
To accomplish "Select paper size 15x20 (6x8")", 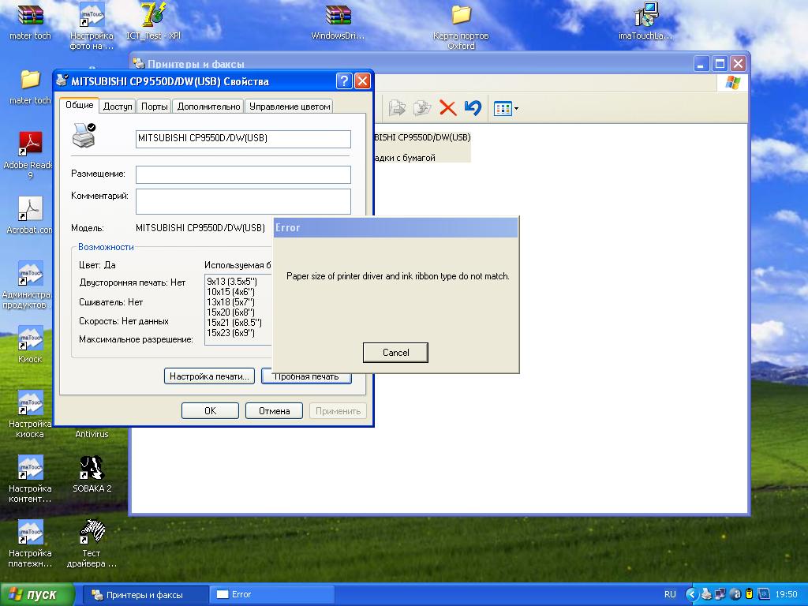I will tap(231, 312).
